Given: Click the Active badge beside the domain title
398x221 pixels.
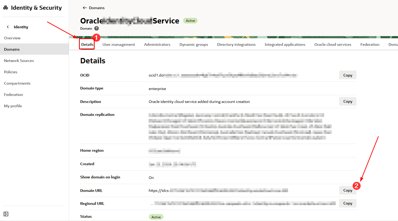Looking at the screenshot, I should coord(190,21).
